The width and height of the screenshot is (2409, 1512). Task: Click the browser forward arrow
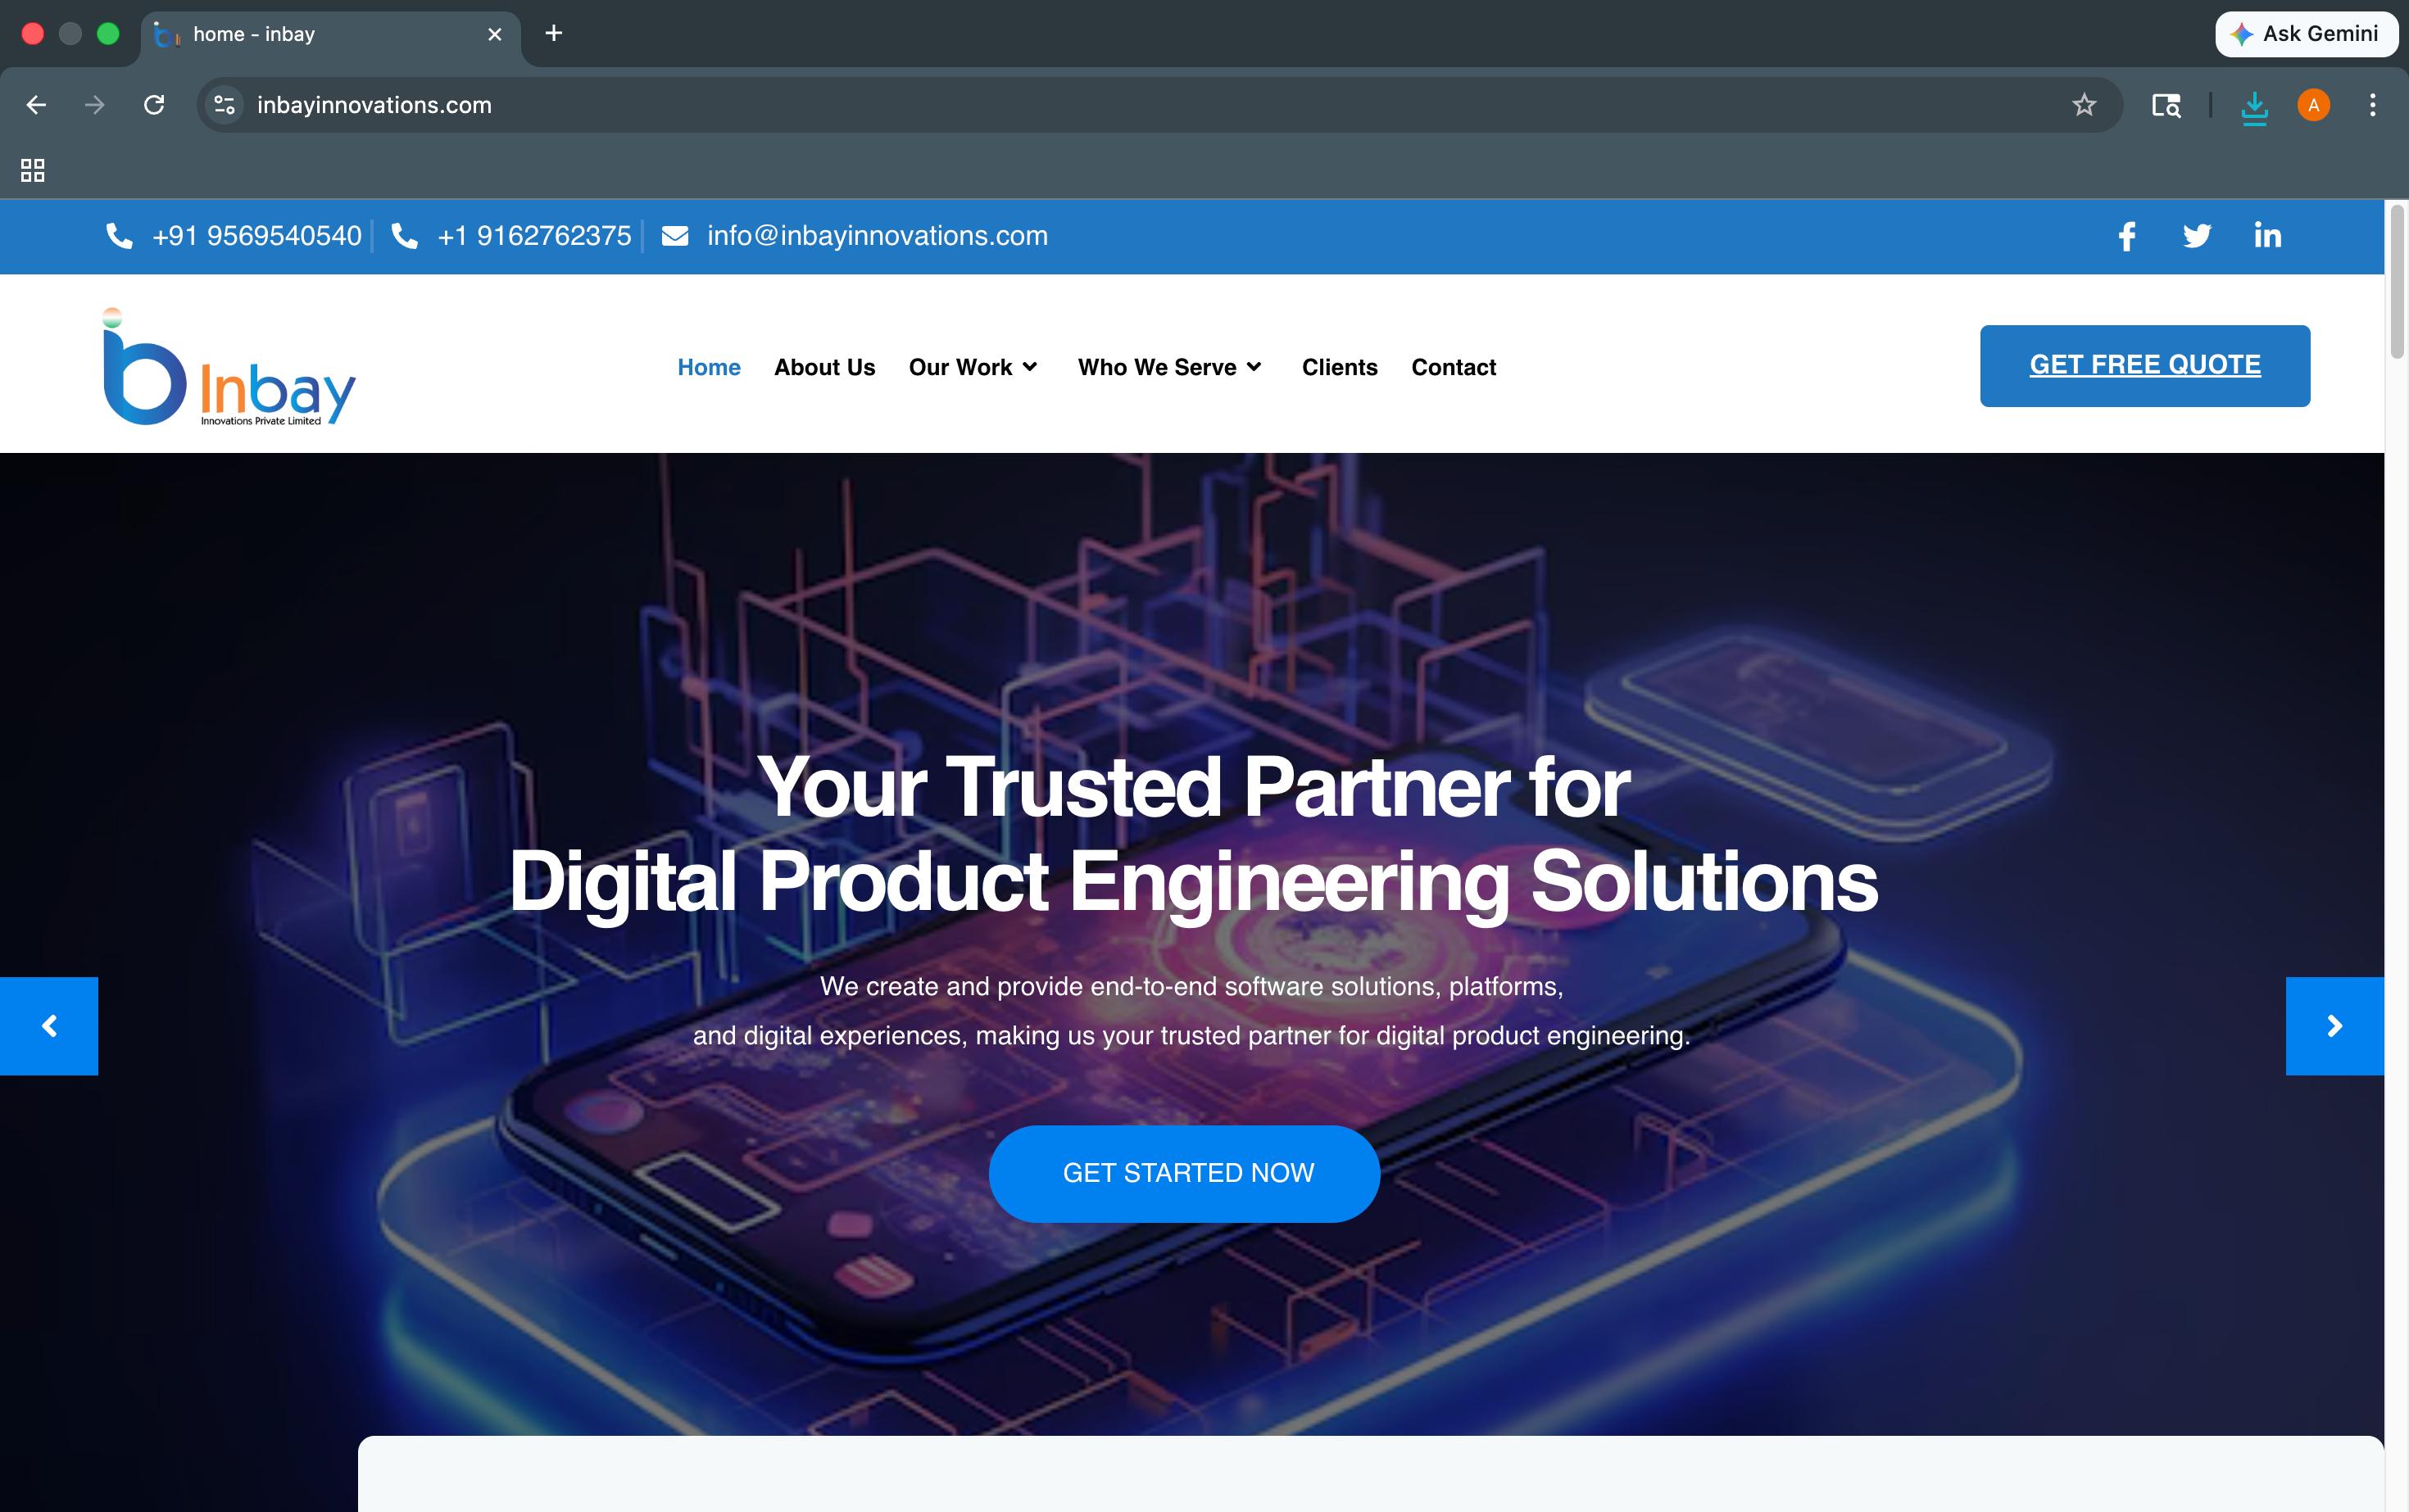pos(95,105)
